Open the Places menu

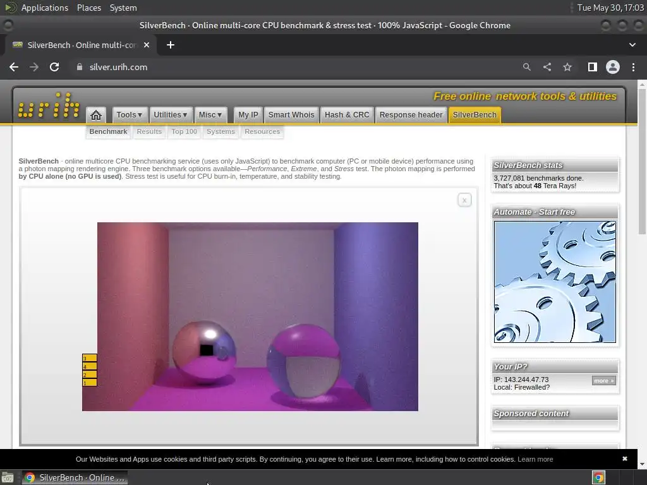coord(88,8)
